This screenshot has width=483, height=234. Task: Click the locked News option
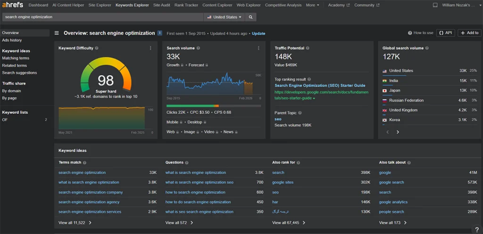click(230, 132)
